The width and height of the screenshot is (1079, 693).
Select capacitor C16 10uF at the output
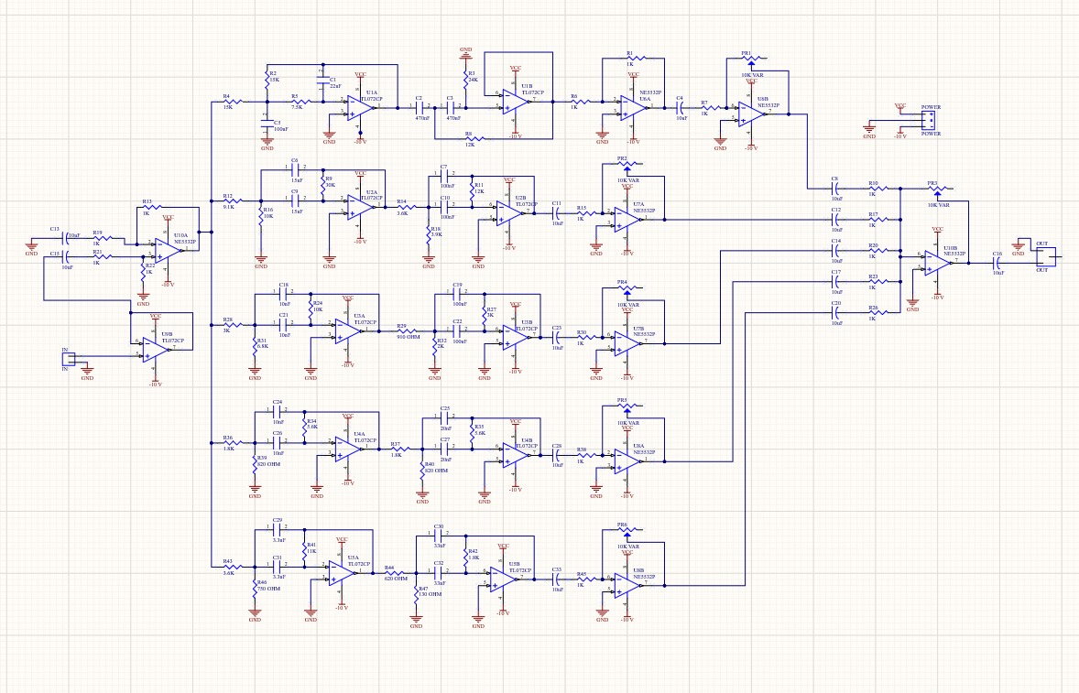997,263
